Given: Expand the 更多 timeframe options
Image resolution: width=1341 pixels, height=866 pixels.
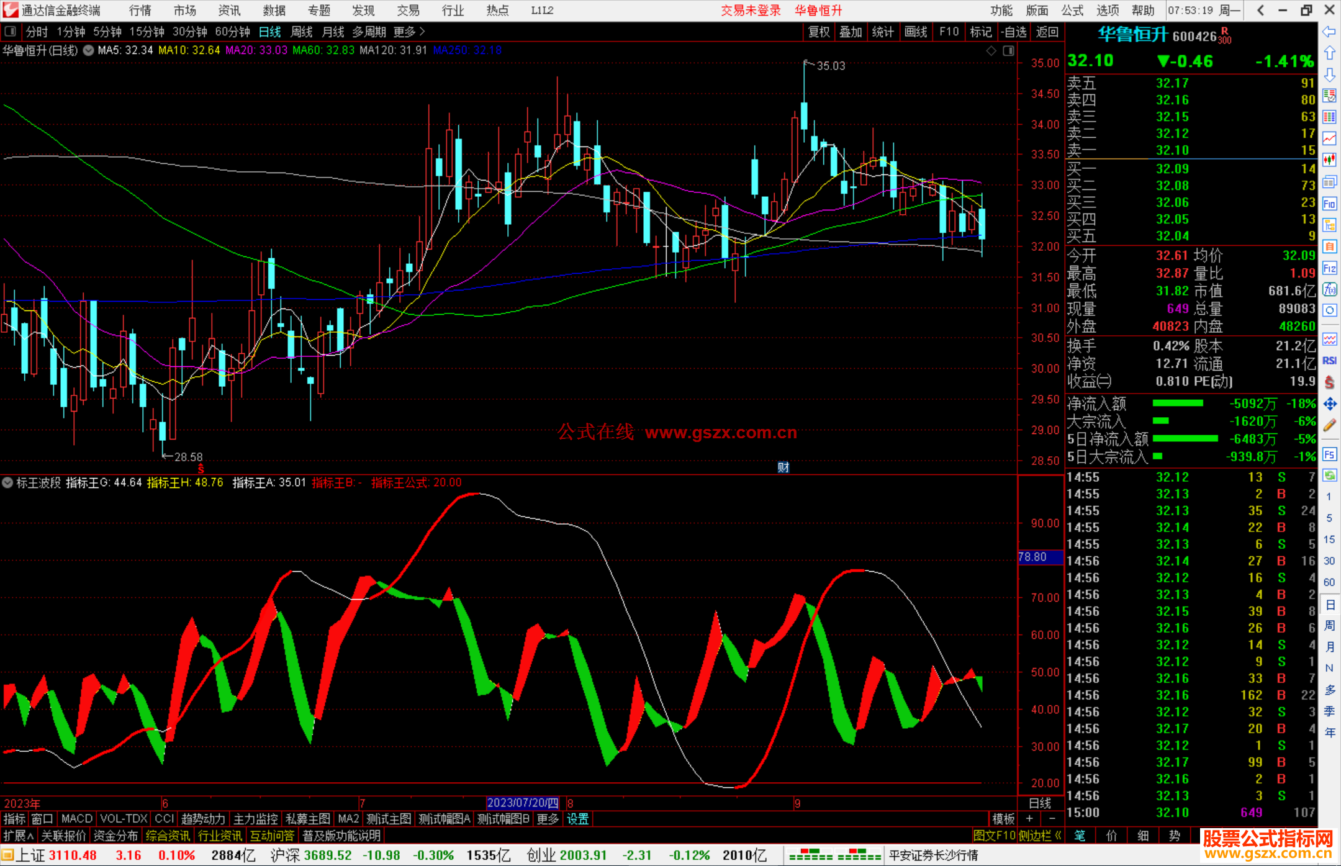Looking at the screenshot, I should click(409, 32).
